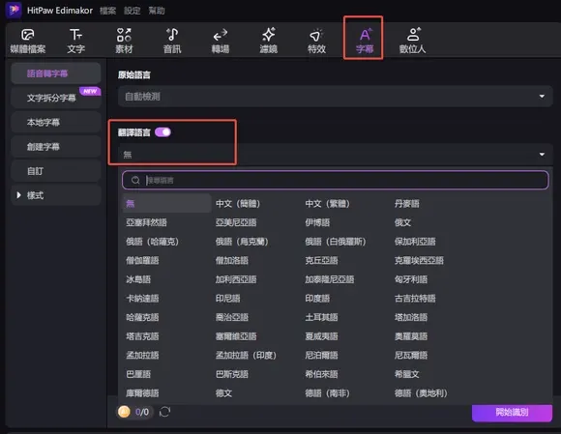
Task: Select 本地字幕 sidebar item
Action: pos(56,122)
